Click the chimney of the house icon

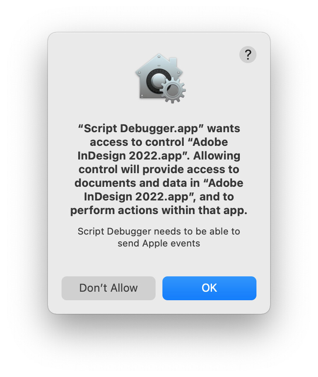click(x=173, y=63)
